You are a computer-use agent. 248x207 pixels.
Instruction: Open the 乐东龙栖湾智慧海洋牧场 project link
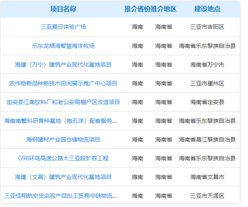tap(63, 46)
